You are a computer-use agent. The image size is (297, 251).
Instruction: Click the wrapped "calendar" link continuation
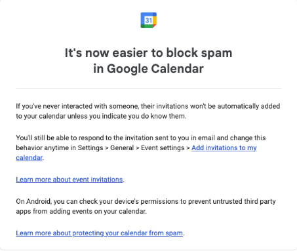pos(30,157)
